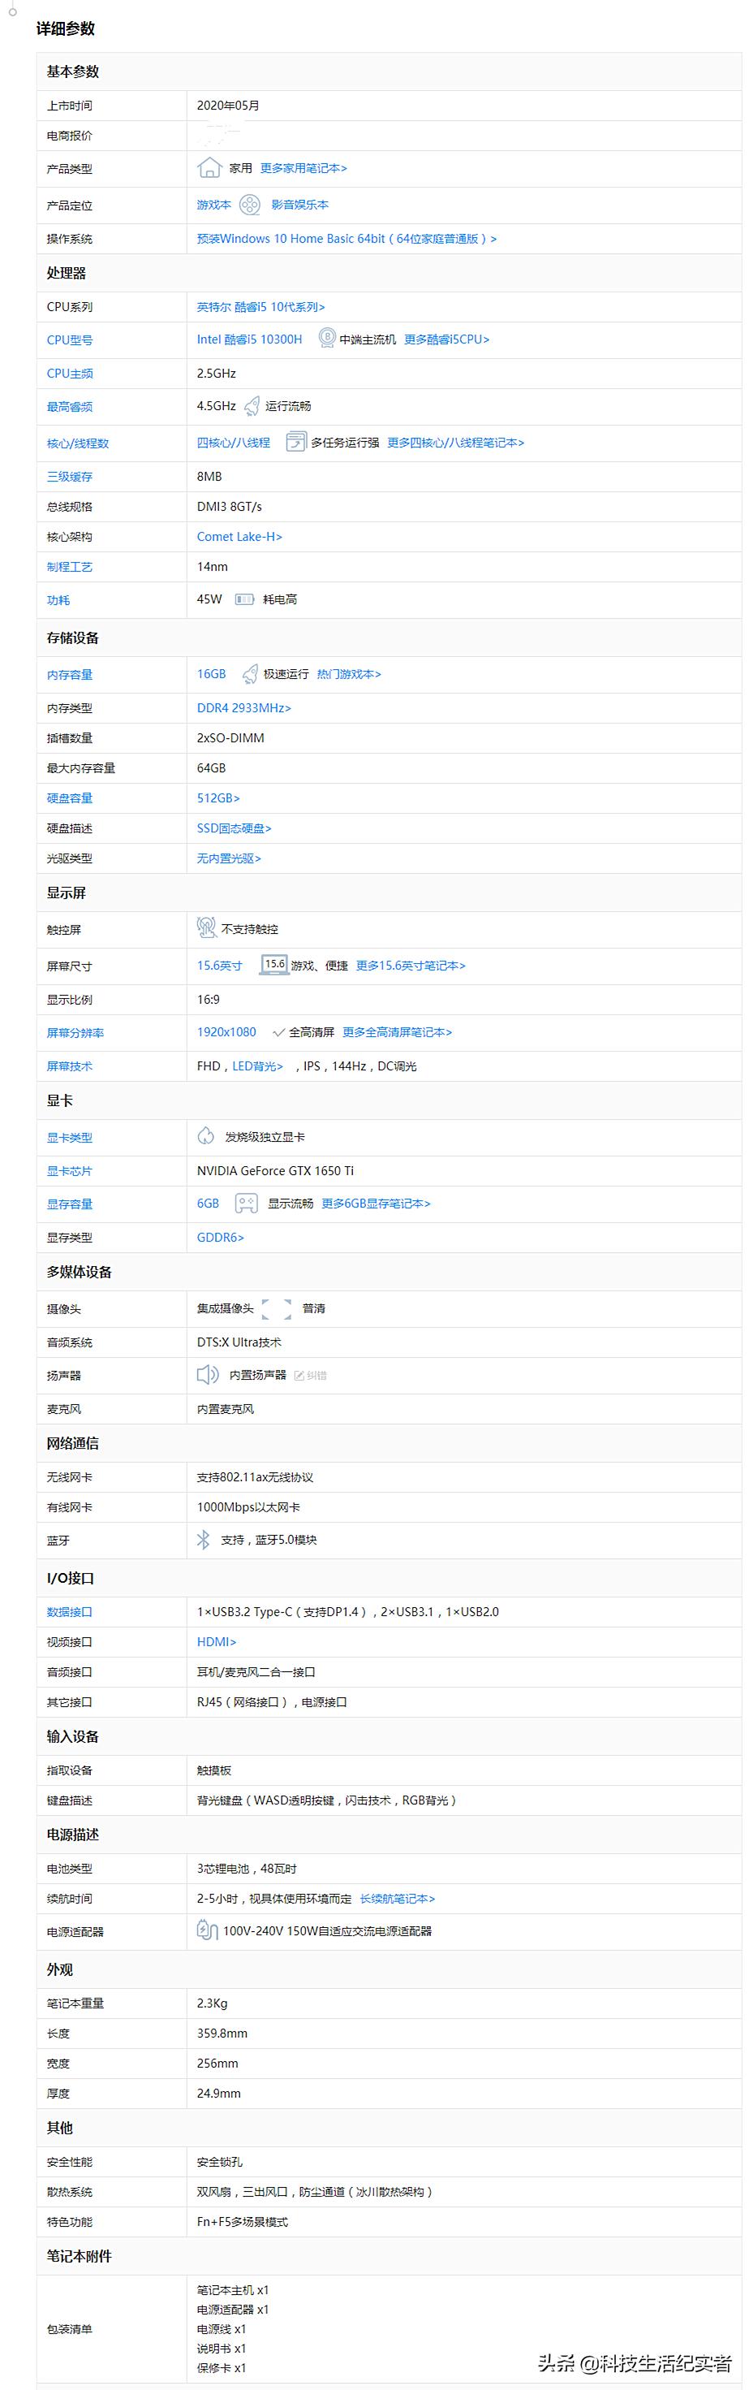The width and height of the screenshot is (749, 2390).
Task: Click the 15.6 laptop screen icon
Action: (x=273, y=965)
